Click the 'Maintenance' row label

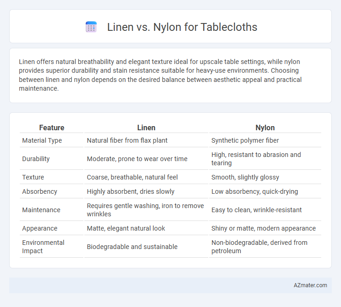[x=41, y=210]
